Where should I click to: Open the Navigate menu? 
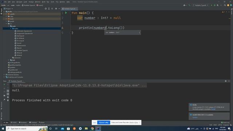(x=19, y=2)
